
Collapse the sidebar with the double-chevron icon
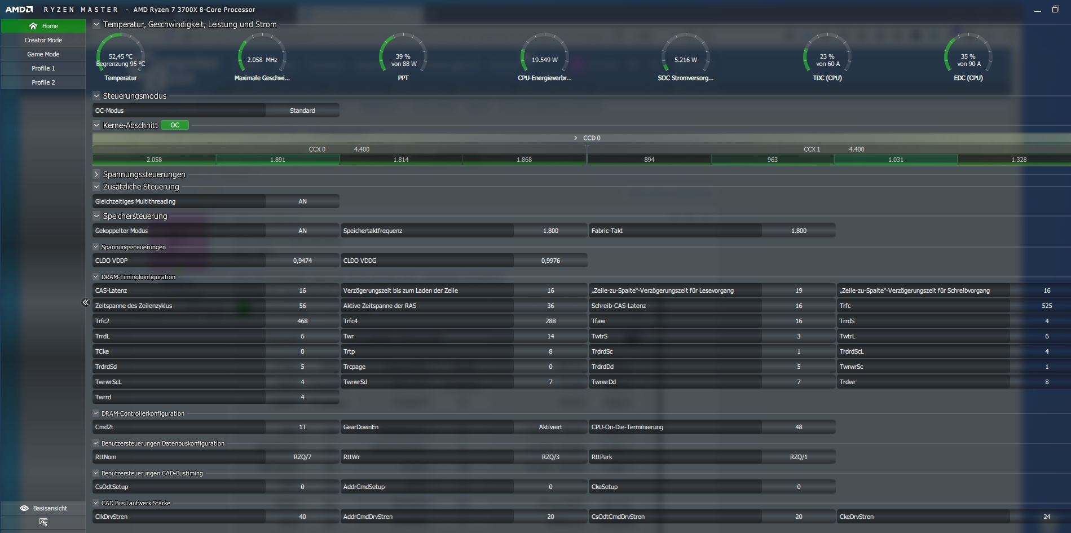86,302
